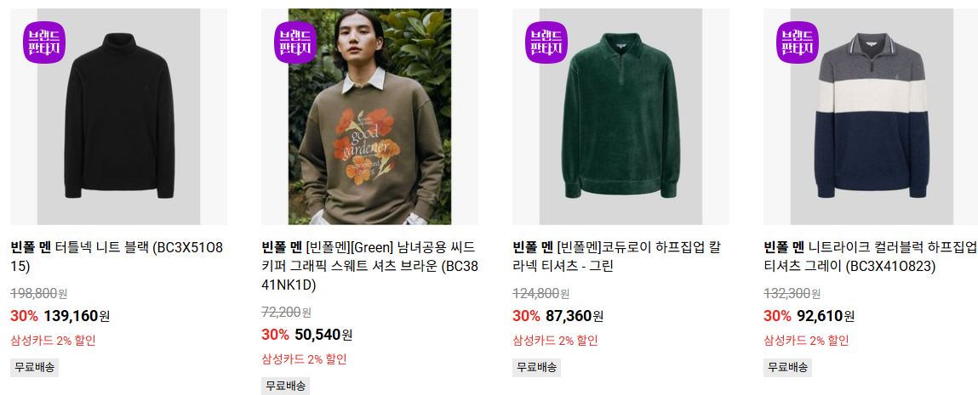The height and width of the screenshot is (395, 978).
Task: Click the 139,160원 sale price
Action: pyautogui.click(x=77, y=316)
